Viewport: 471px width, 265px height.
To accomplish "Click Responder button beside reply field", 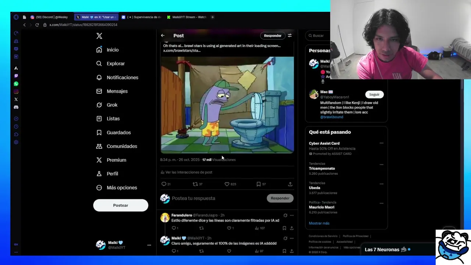I will pyautogui.click(x=280, y=198).
